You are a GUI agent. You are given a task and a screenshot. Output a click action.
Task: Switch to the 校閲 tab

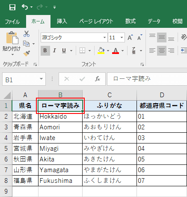[177, 21]
